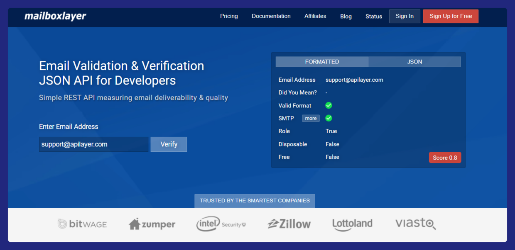Click the Viasto logo
The height and width of the screenshot is (250, 515).
click(x=415, y=224)
